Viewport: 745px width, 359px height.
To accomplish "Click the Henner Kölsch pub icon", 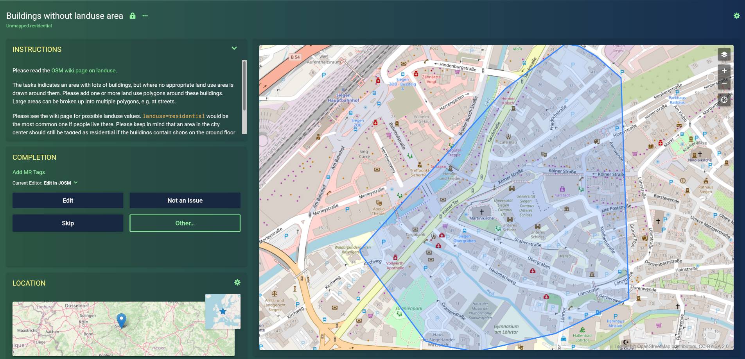I will click(x=513, y=108).
